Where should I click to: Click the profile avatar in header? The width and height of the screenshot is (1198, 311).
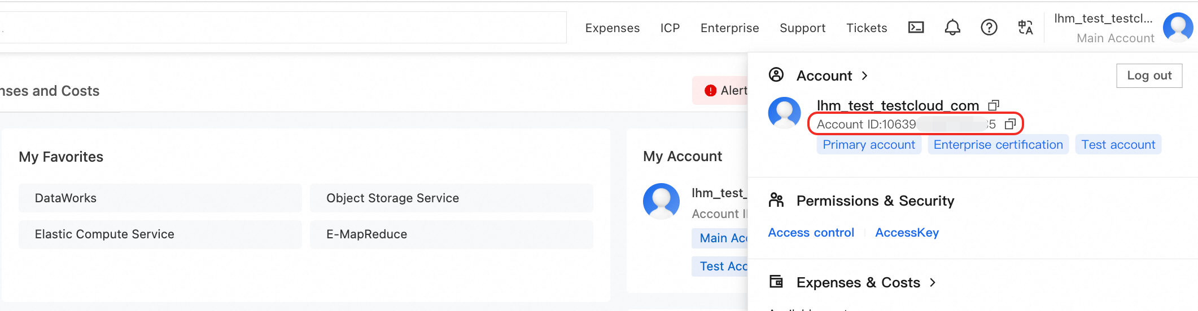click(x=1178, y=27)
